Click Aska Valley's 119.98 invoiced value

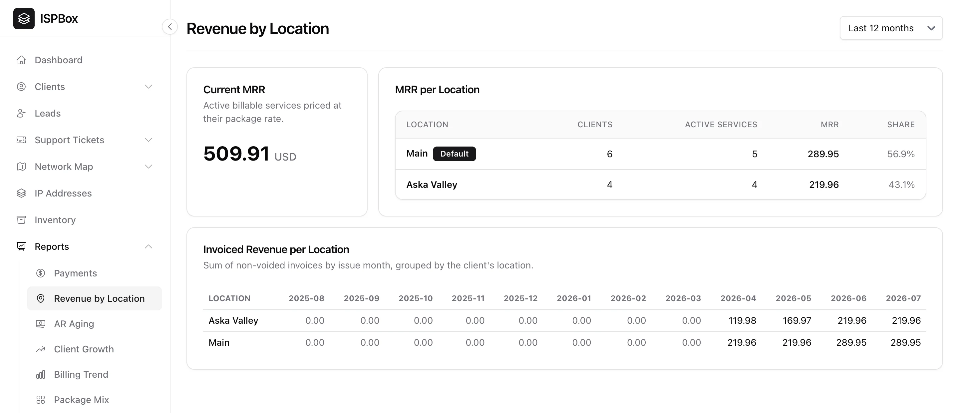(742, 320)
